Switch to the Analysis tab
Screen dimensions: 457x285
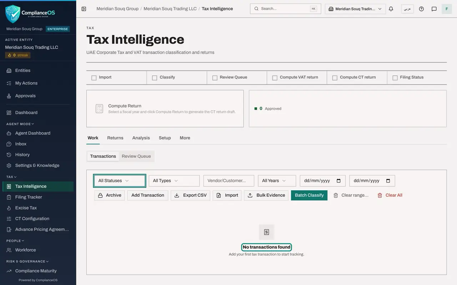141,138
